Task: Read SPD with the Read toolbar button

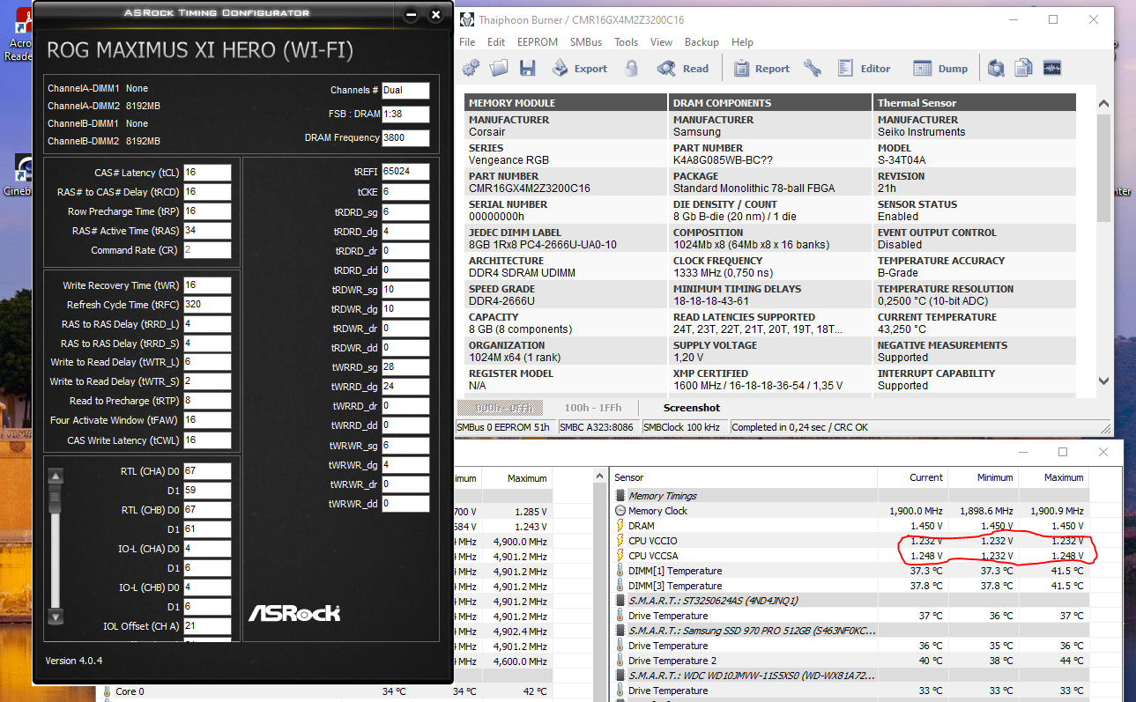Action: point(684,68)
